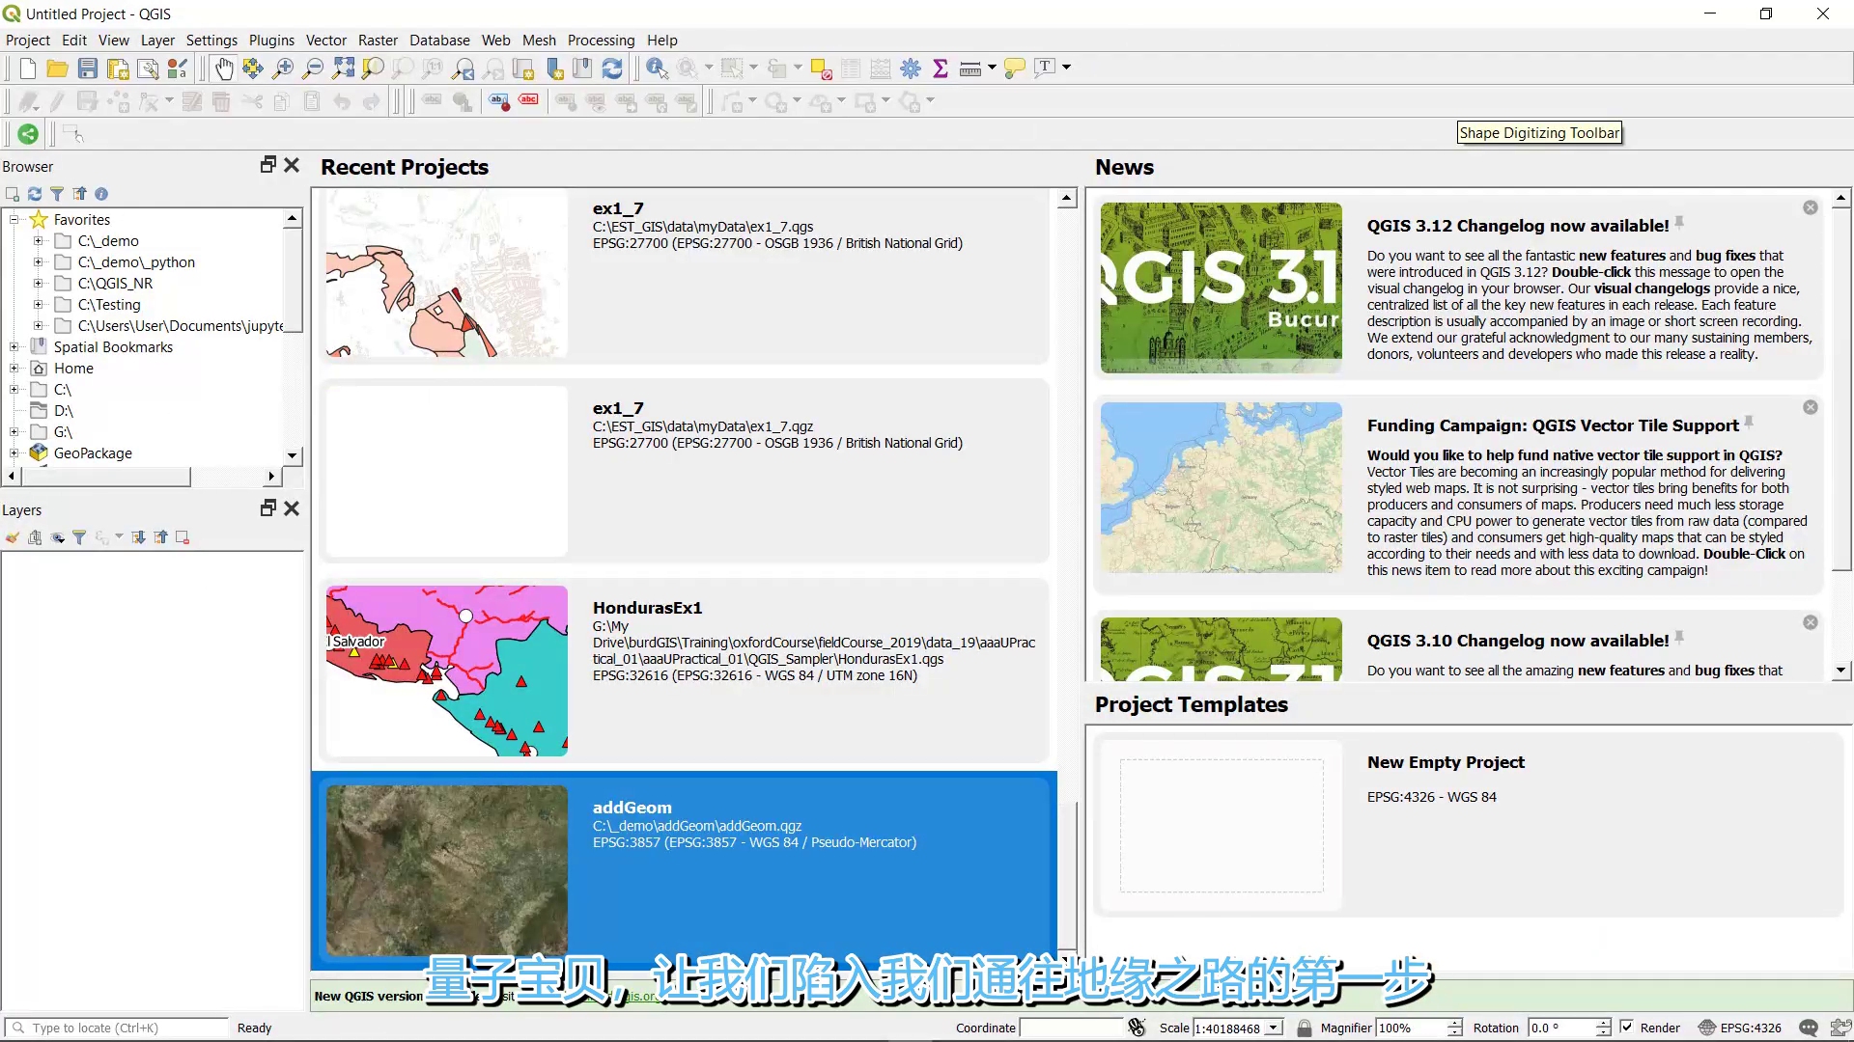Enable the Render checkbox in status bar
The image size is (1854, 1042).
click(1626, 1028)
